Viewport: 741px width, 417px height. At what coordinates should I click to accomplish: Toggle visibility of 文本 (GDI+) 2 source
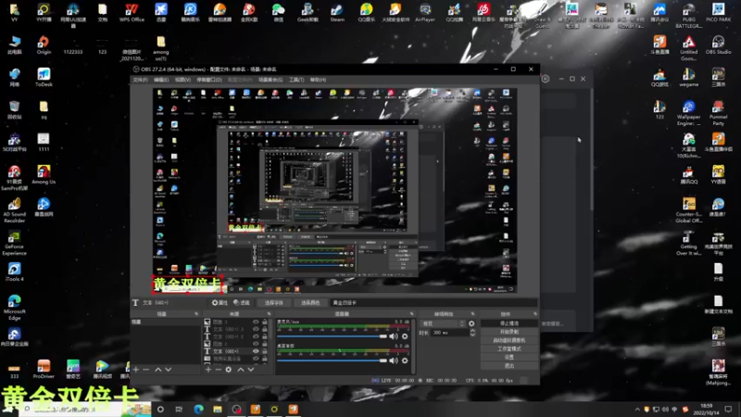[256, 336]
